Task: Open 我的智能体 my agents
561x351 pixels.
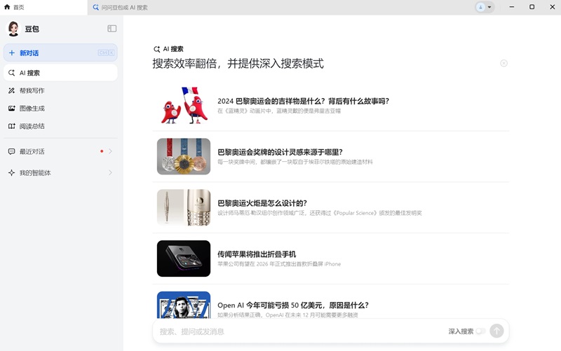Action: tap(60, 173)
